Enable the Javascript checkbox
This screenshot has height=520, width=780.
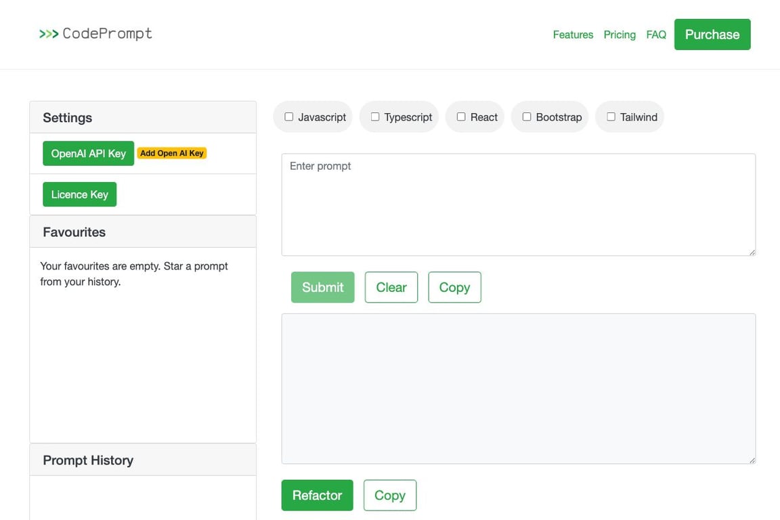pyautogui.click(x=289, y=116)
